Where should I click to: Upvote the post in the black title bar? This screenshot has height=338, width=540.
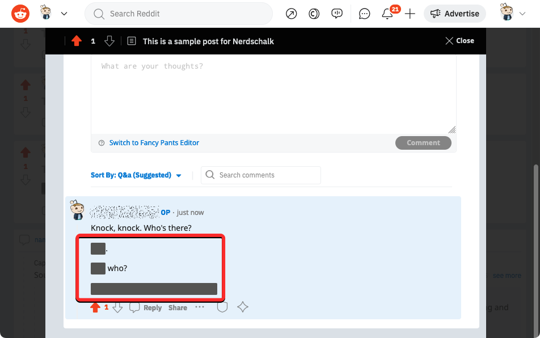tap(77, 41)
